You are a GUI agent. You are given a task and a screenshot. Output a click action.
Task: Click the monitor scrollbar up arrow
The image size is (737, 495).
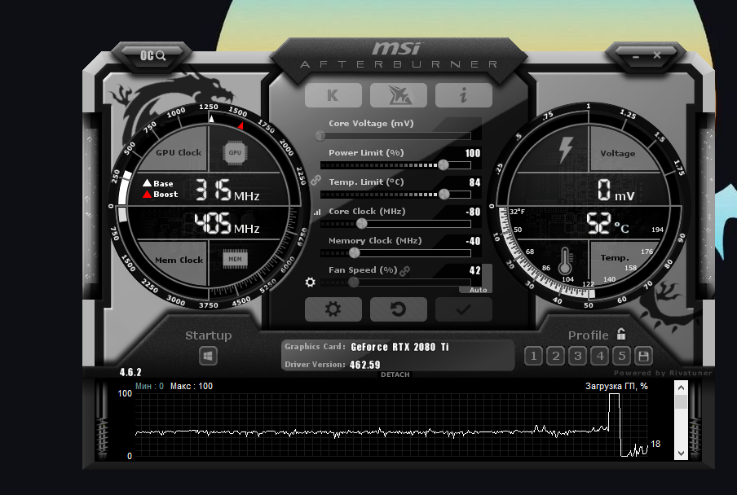[681, 388]
